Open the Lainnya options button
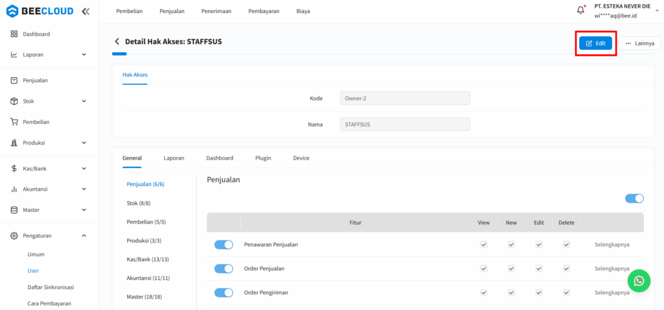Screen dimensions: 664x310 click(639, 43)
